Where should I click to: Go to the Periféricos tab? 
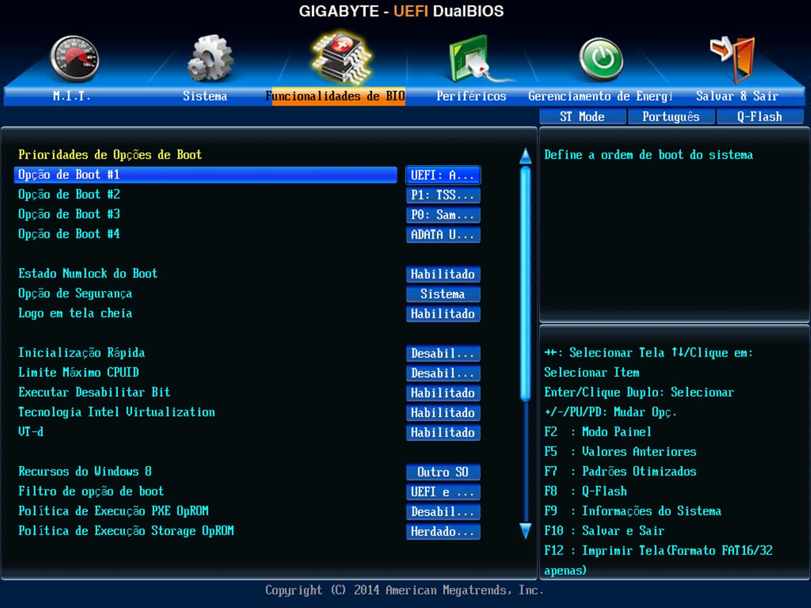[471, 96]
